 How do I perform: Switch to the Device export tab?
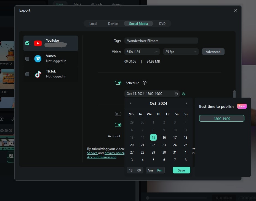tap(113, 24)
